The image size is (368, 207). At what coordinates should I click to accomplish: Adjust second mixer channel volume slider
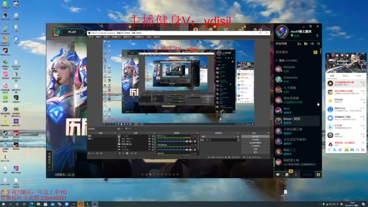click(x=173, y=150)
